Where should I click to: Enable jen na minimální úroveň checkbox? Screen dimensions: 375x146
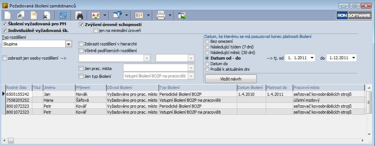point(96,31)
